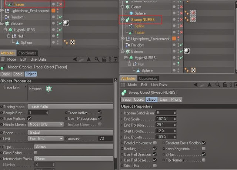Enable the Stick UVs checkbox
The image size is (237, 170).
(155, 166)
